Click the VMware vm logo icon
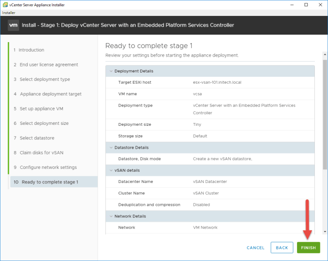 13,25
